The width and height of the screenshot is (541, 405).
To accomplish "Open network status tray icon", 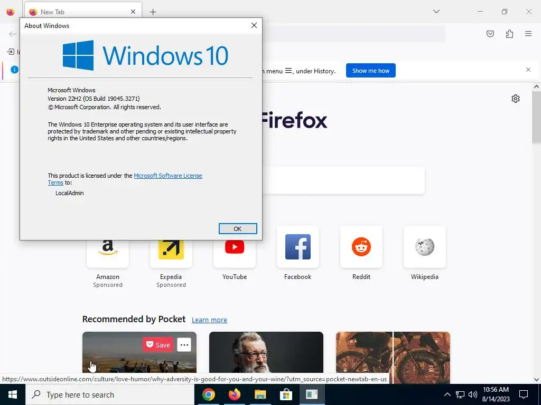I will pyautogui.click(x=460, y=394).
